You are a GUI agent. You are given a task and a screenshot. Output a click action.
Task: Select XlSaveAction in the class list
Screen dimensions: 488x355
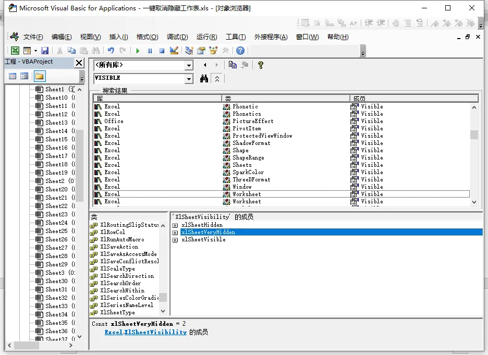click(x=119, y=247)
